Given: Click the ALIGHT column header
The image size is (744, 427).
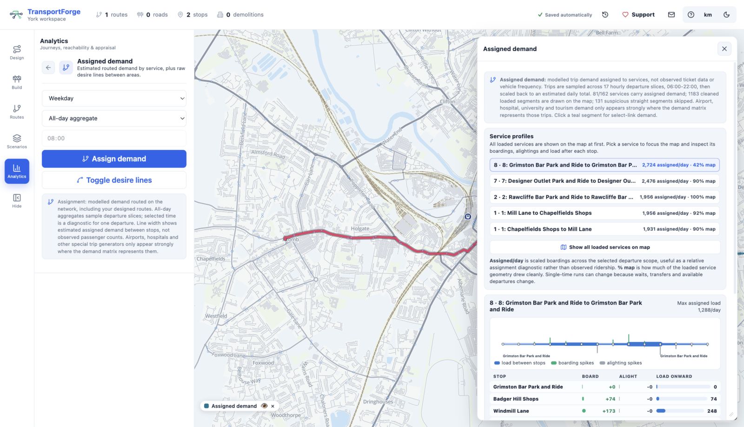Looking at the screenshot, I should (x=628, y=376).
